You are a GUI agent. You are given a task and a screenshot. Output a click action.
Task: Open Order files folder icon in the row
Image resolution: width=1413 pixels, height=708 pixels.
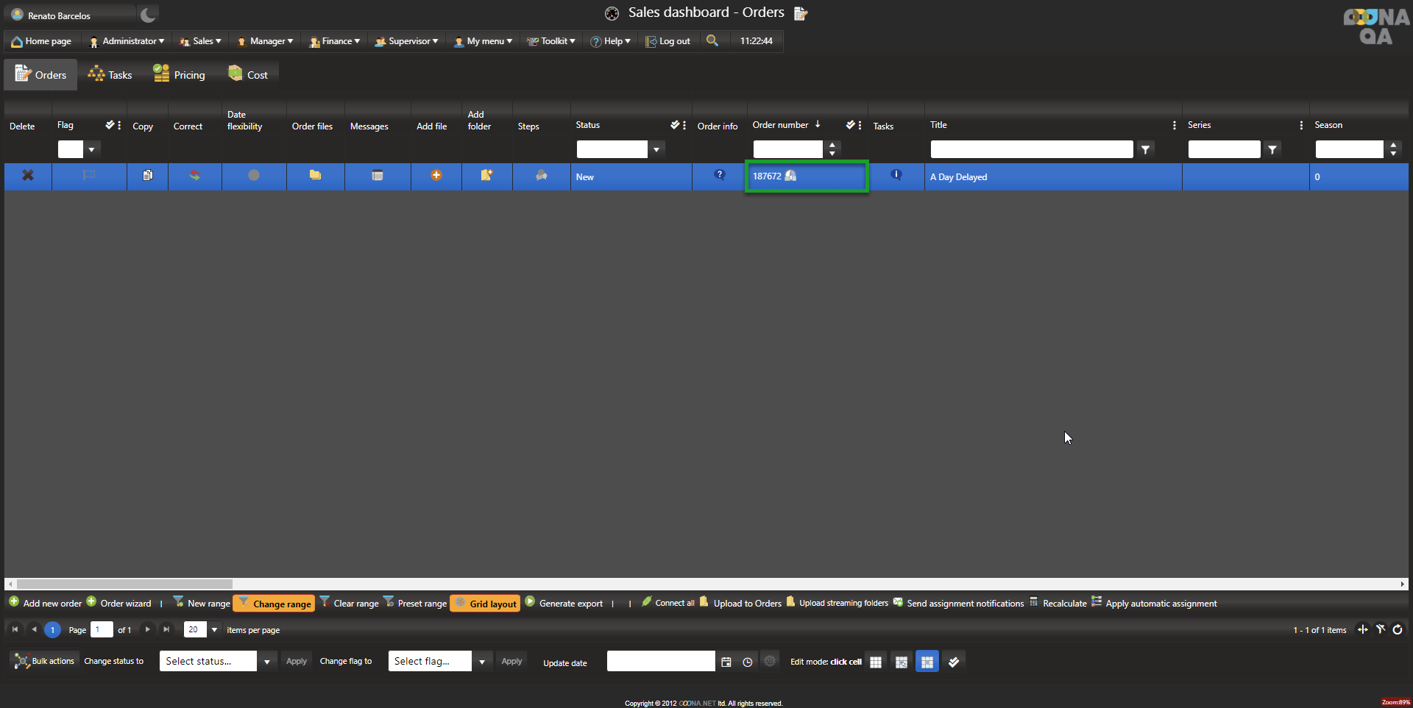(x=315, y=176)
